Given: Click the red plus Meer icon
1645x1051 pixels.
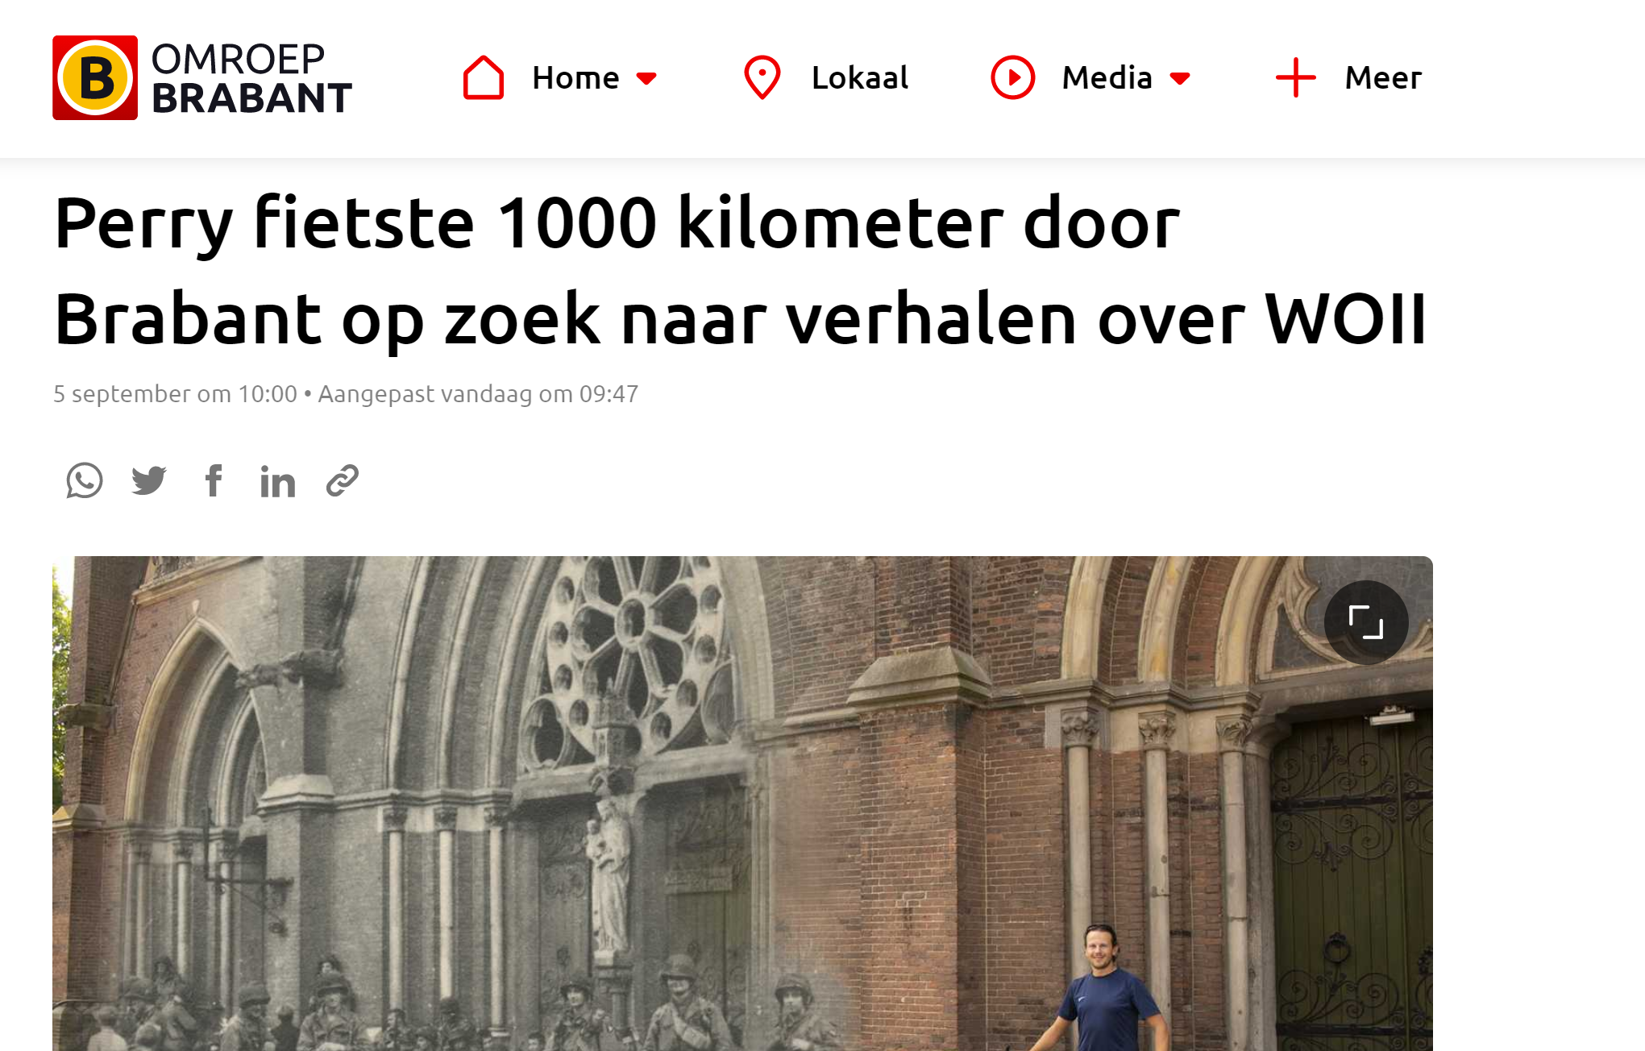Looking at the screenshot, I should (x=1296, y=78).
